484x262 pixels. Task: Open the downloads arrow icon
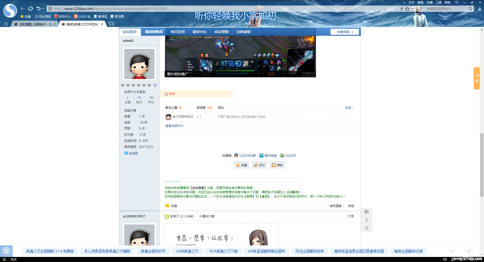479,9
